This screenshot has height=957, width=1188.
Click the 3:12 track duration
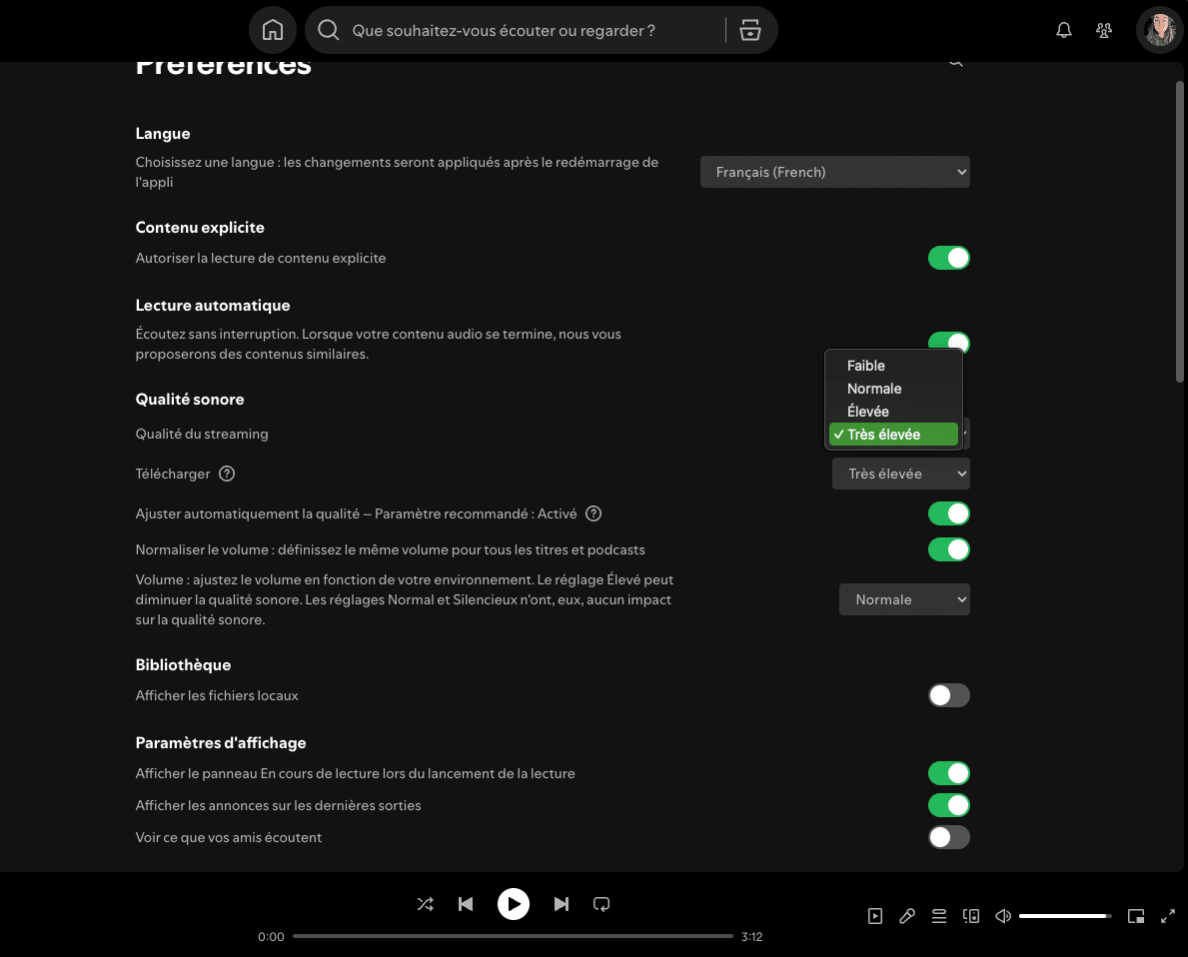(x=751, y=937)
